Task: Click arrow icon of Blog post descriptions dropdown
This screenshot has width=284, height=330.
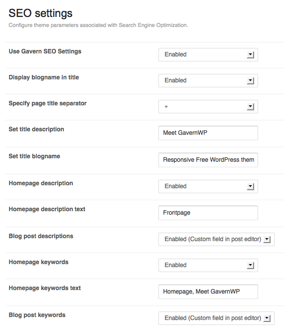Action: [x=267, y=240]
